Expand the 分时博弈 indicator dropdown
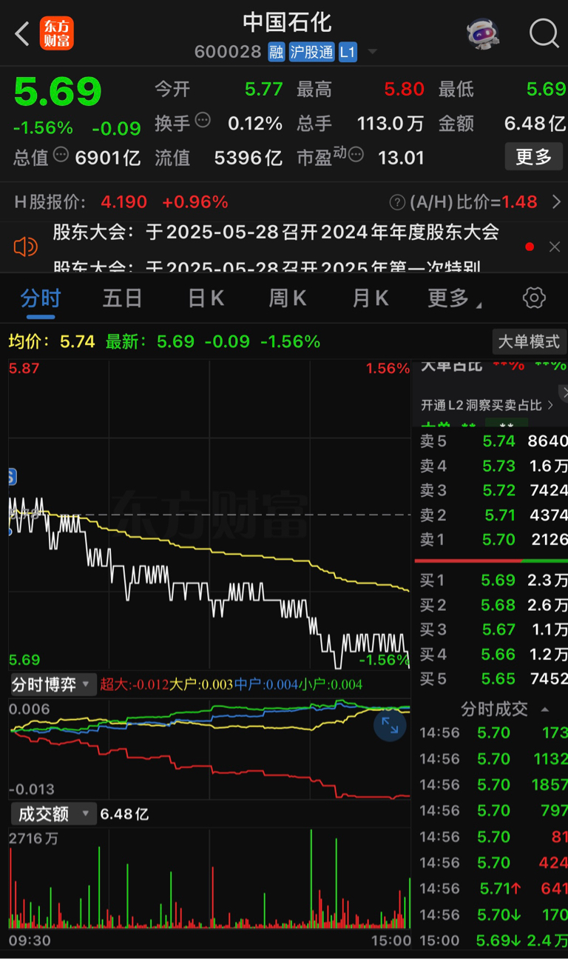Viewport: 568px width, 959px height. point(53,684)
